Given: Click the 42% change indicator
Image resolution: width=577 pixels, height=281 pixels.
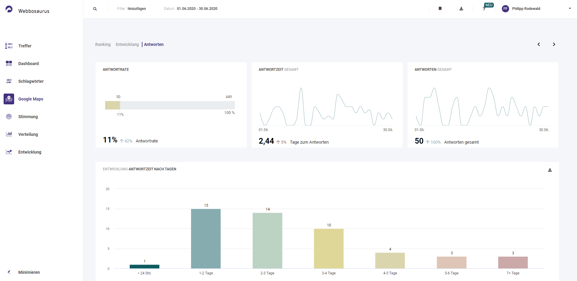Looking at the screenshot, I should coord(126,141).
